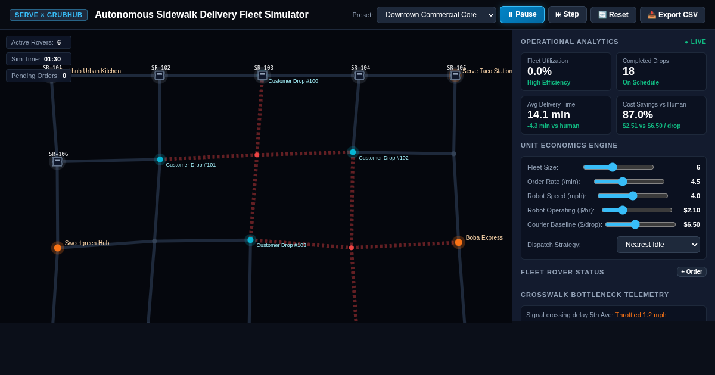
Task: Click the Sim Time readout
Action: pyautogui.click(x=39, y=59)
